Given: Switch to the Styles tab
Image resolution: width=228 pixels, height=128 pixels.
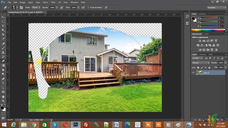Looking at the screenshot, I should click(206, 34).
